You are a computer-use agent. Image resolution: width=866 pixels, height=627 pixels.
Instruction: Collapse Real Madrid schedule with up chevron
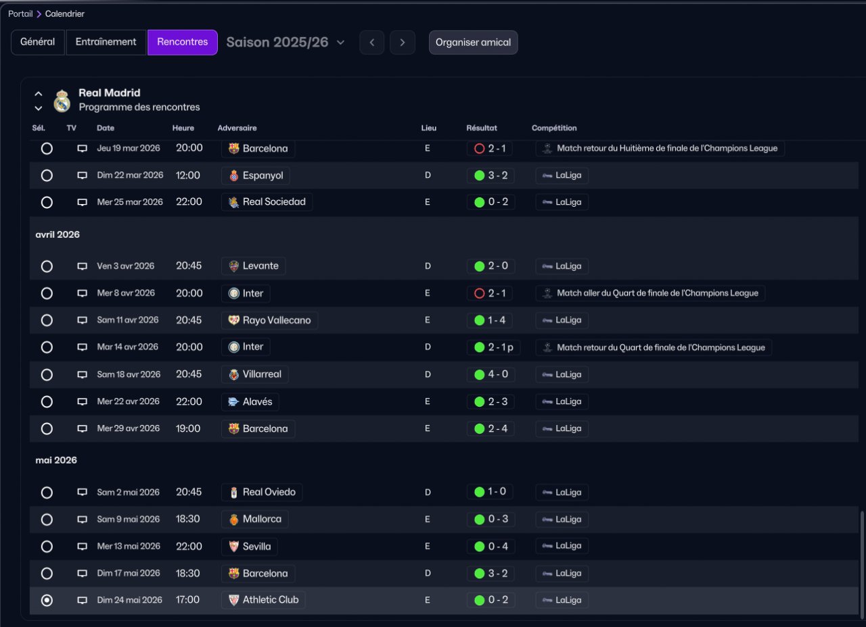39,94
